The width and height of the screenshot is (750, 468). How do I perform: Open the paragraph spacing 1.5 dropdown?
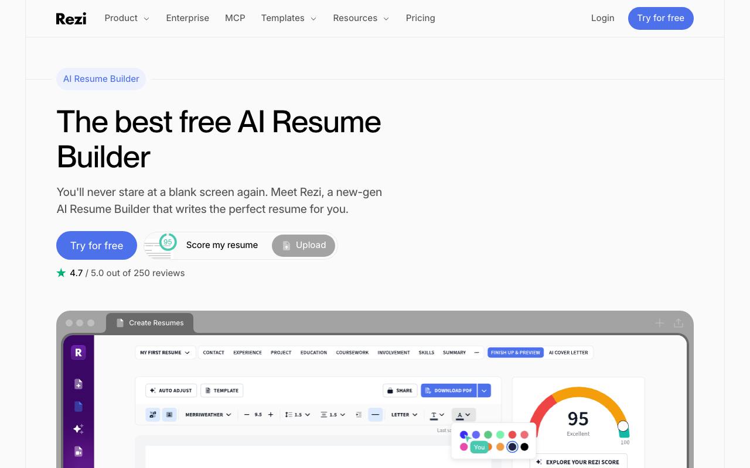pyautogui.click(x=333, y=415)
